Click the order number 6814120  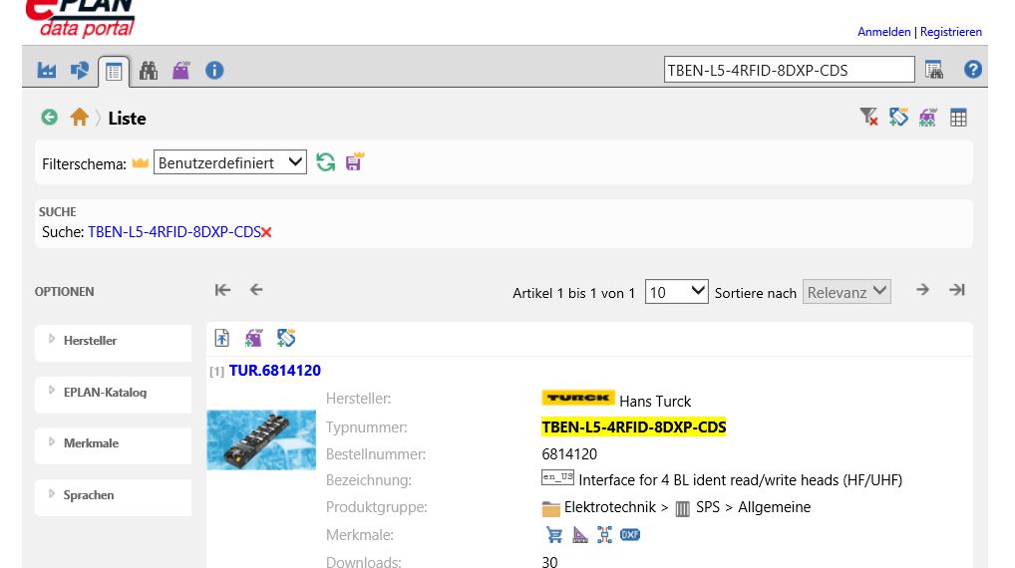569,454
